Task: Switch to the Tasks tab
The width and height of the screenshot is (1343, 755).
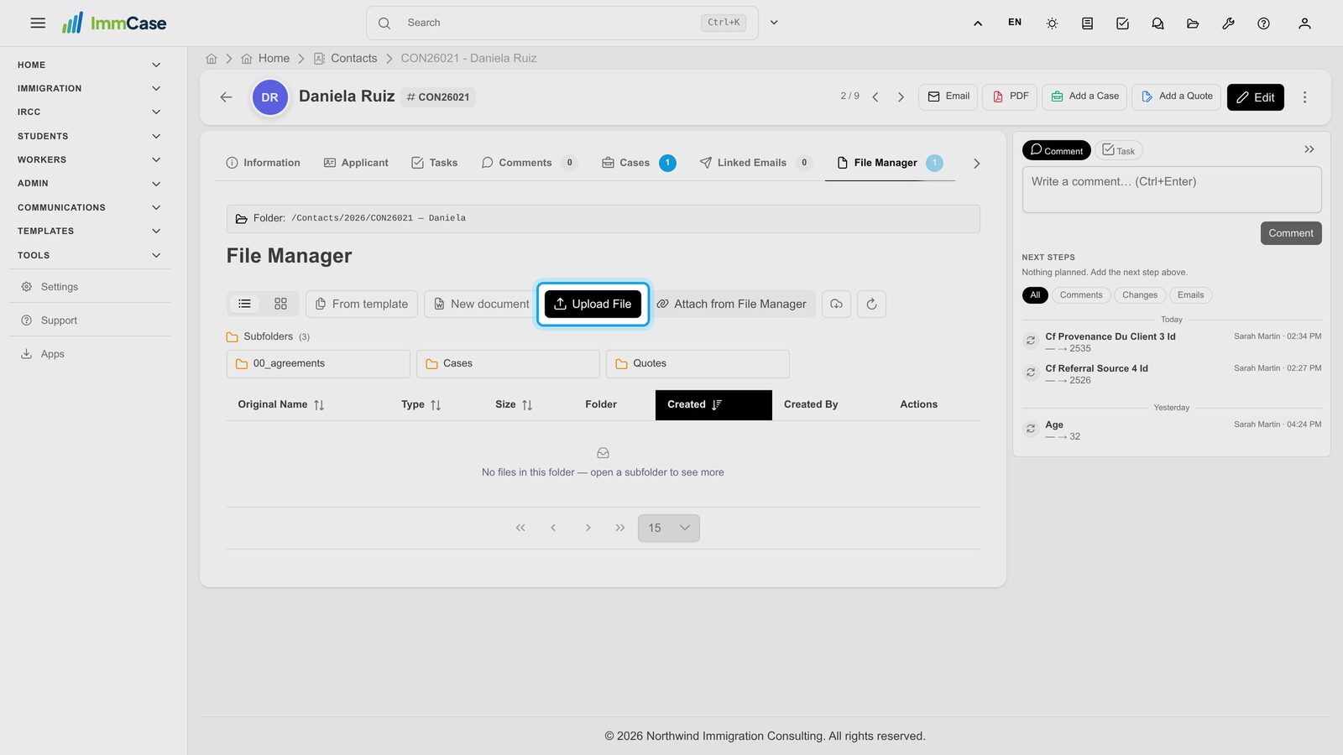Action: (435, 163)
